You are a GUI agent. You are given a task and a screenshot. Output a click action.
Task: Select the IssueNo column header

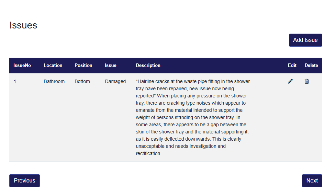coord(22,66)
